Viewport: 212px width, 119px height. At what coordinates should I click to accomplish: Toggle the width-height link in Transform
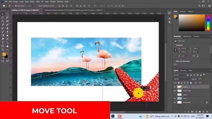pos(176,50)
